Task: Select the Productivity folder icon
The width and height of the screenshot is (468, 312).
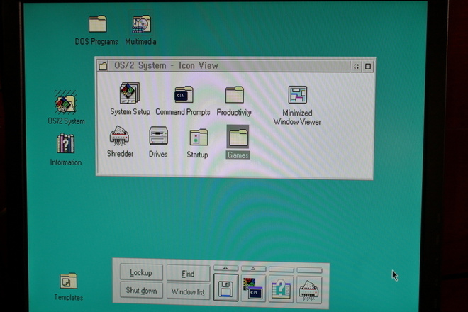Action: 235,94
